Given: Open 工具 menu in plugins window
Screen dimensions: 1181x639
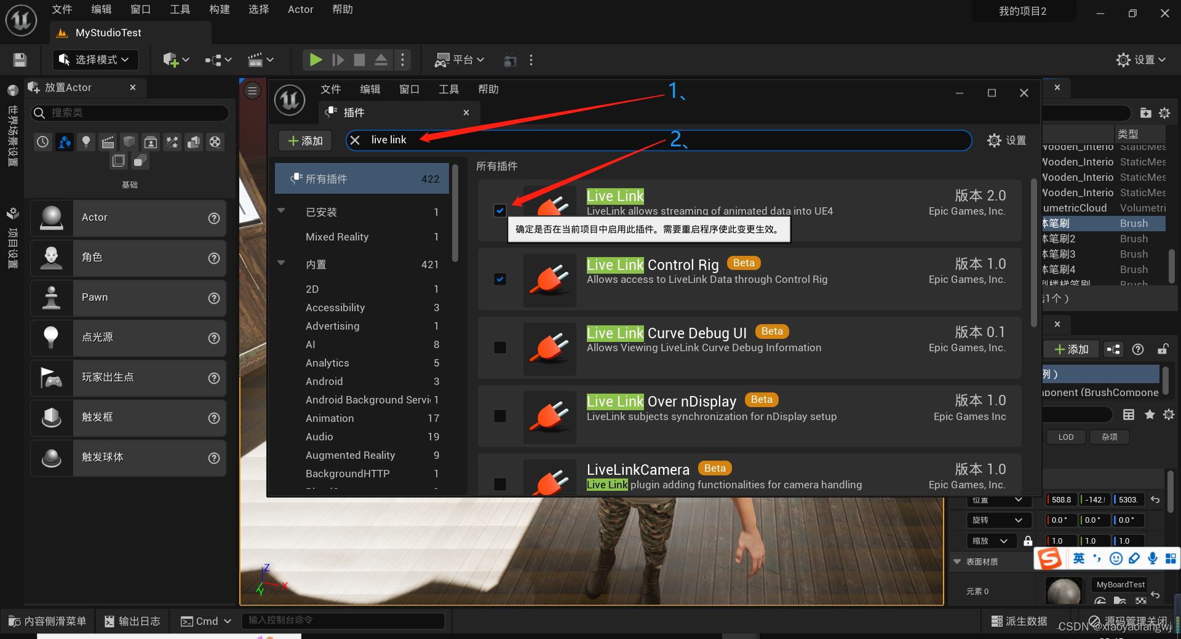Looking at the screenshot, I should (449, 89).
